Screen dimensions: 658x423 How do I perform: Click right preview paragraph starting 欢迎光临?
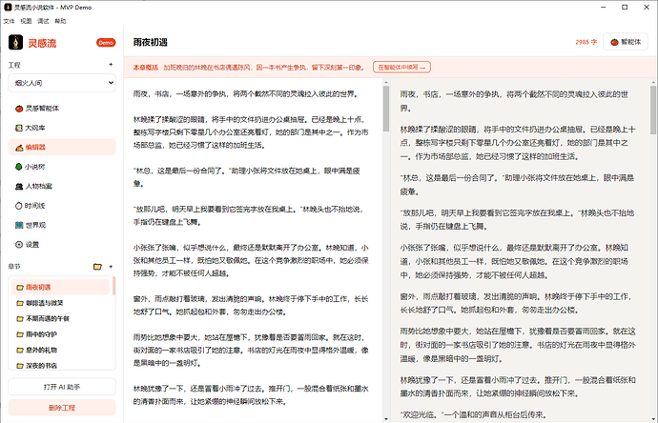click(x=473, y=415)
